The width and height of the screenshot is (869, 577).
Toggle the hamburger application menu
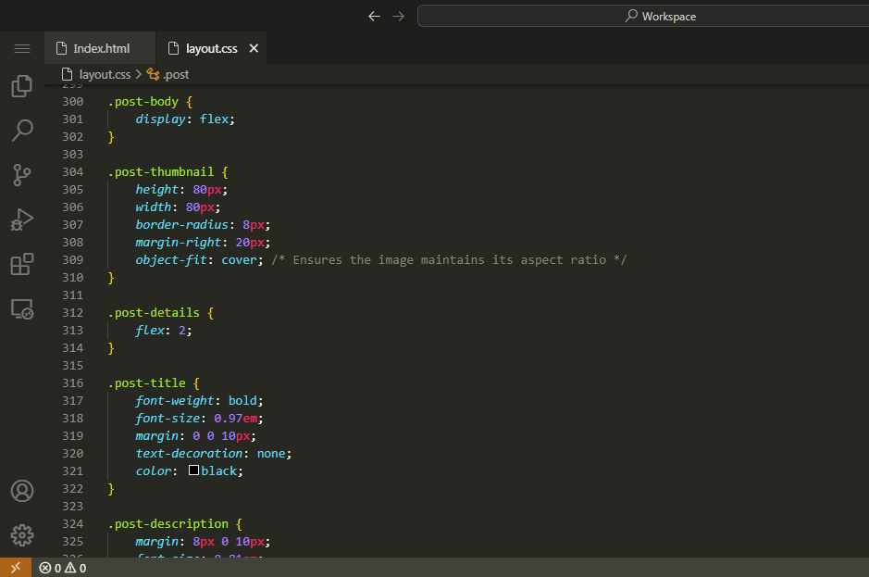tap(21, 48)
